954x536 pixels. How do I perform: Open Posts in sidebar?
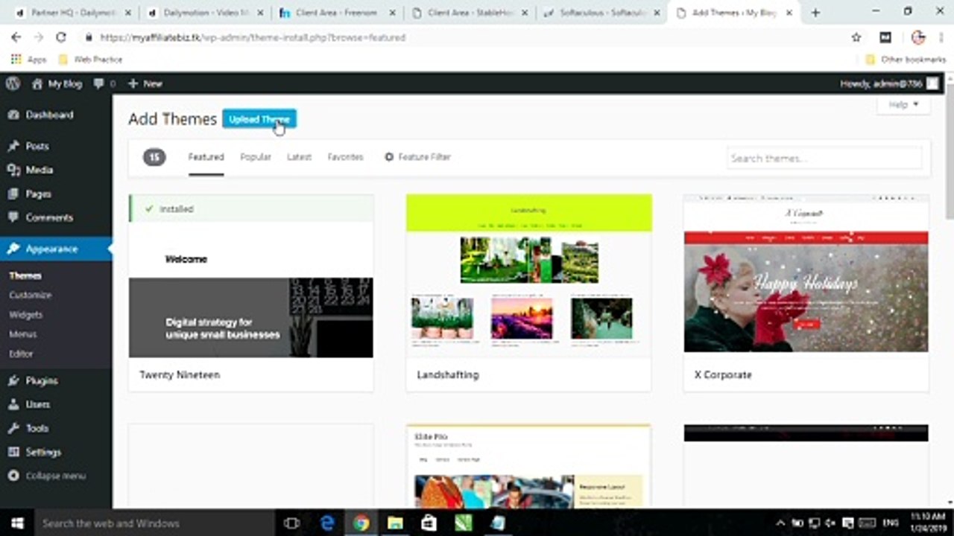37,146
